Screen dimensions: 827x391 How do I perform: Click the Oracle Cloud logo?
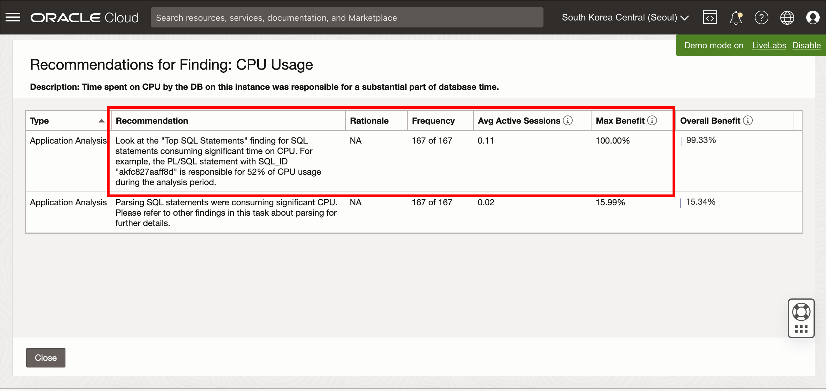tap(84, 18)
